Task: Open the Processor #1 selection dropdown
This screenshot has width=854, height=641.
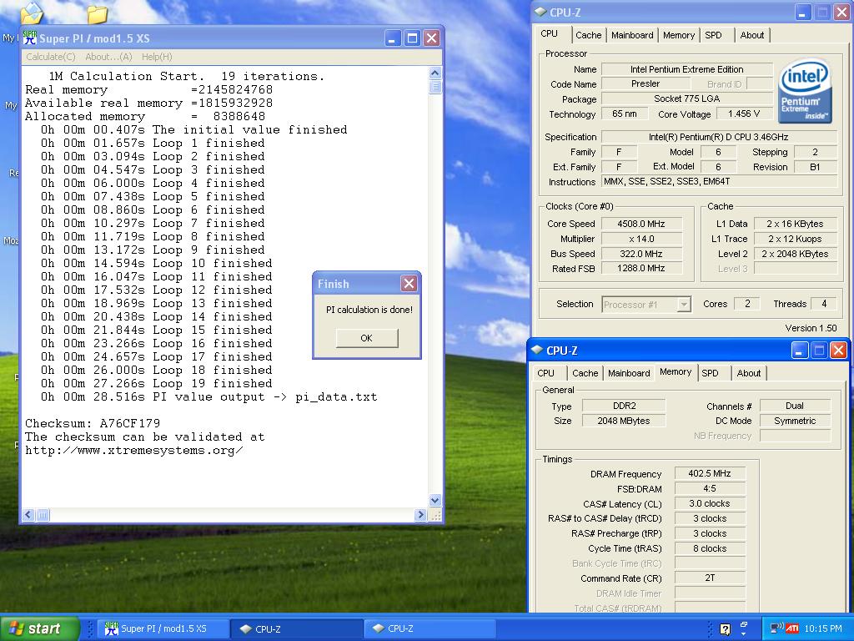Action: (x=684, y=304)
